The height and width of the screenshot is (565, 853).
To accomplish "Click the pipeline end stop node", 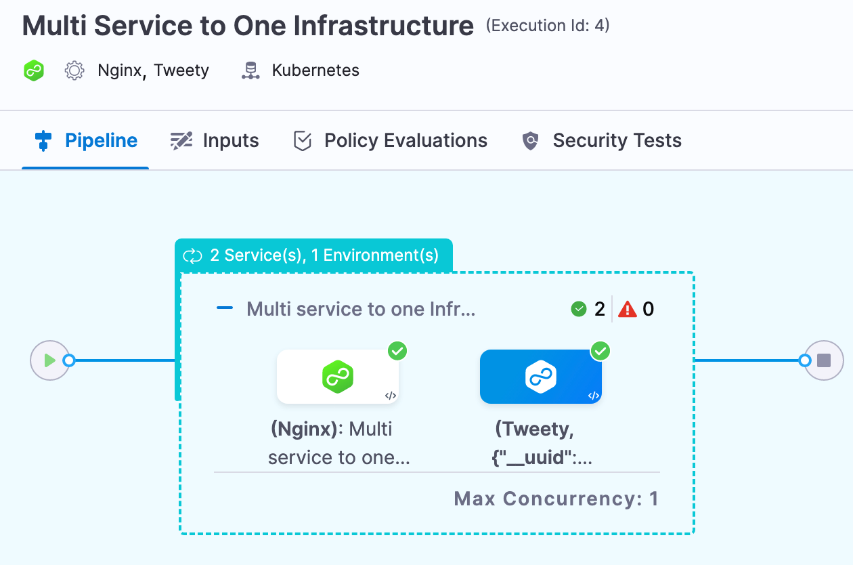I will (824, 360).
